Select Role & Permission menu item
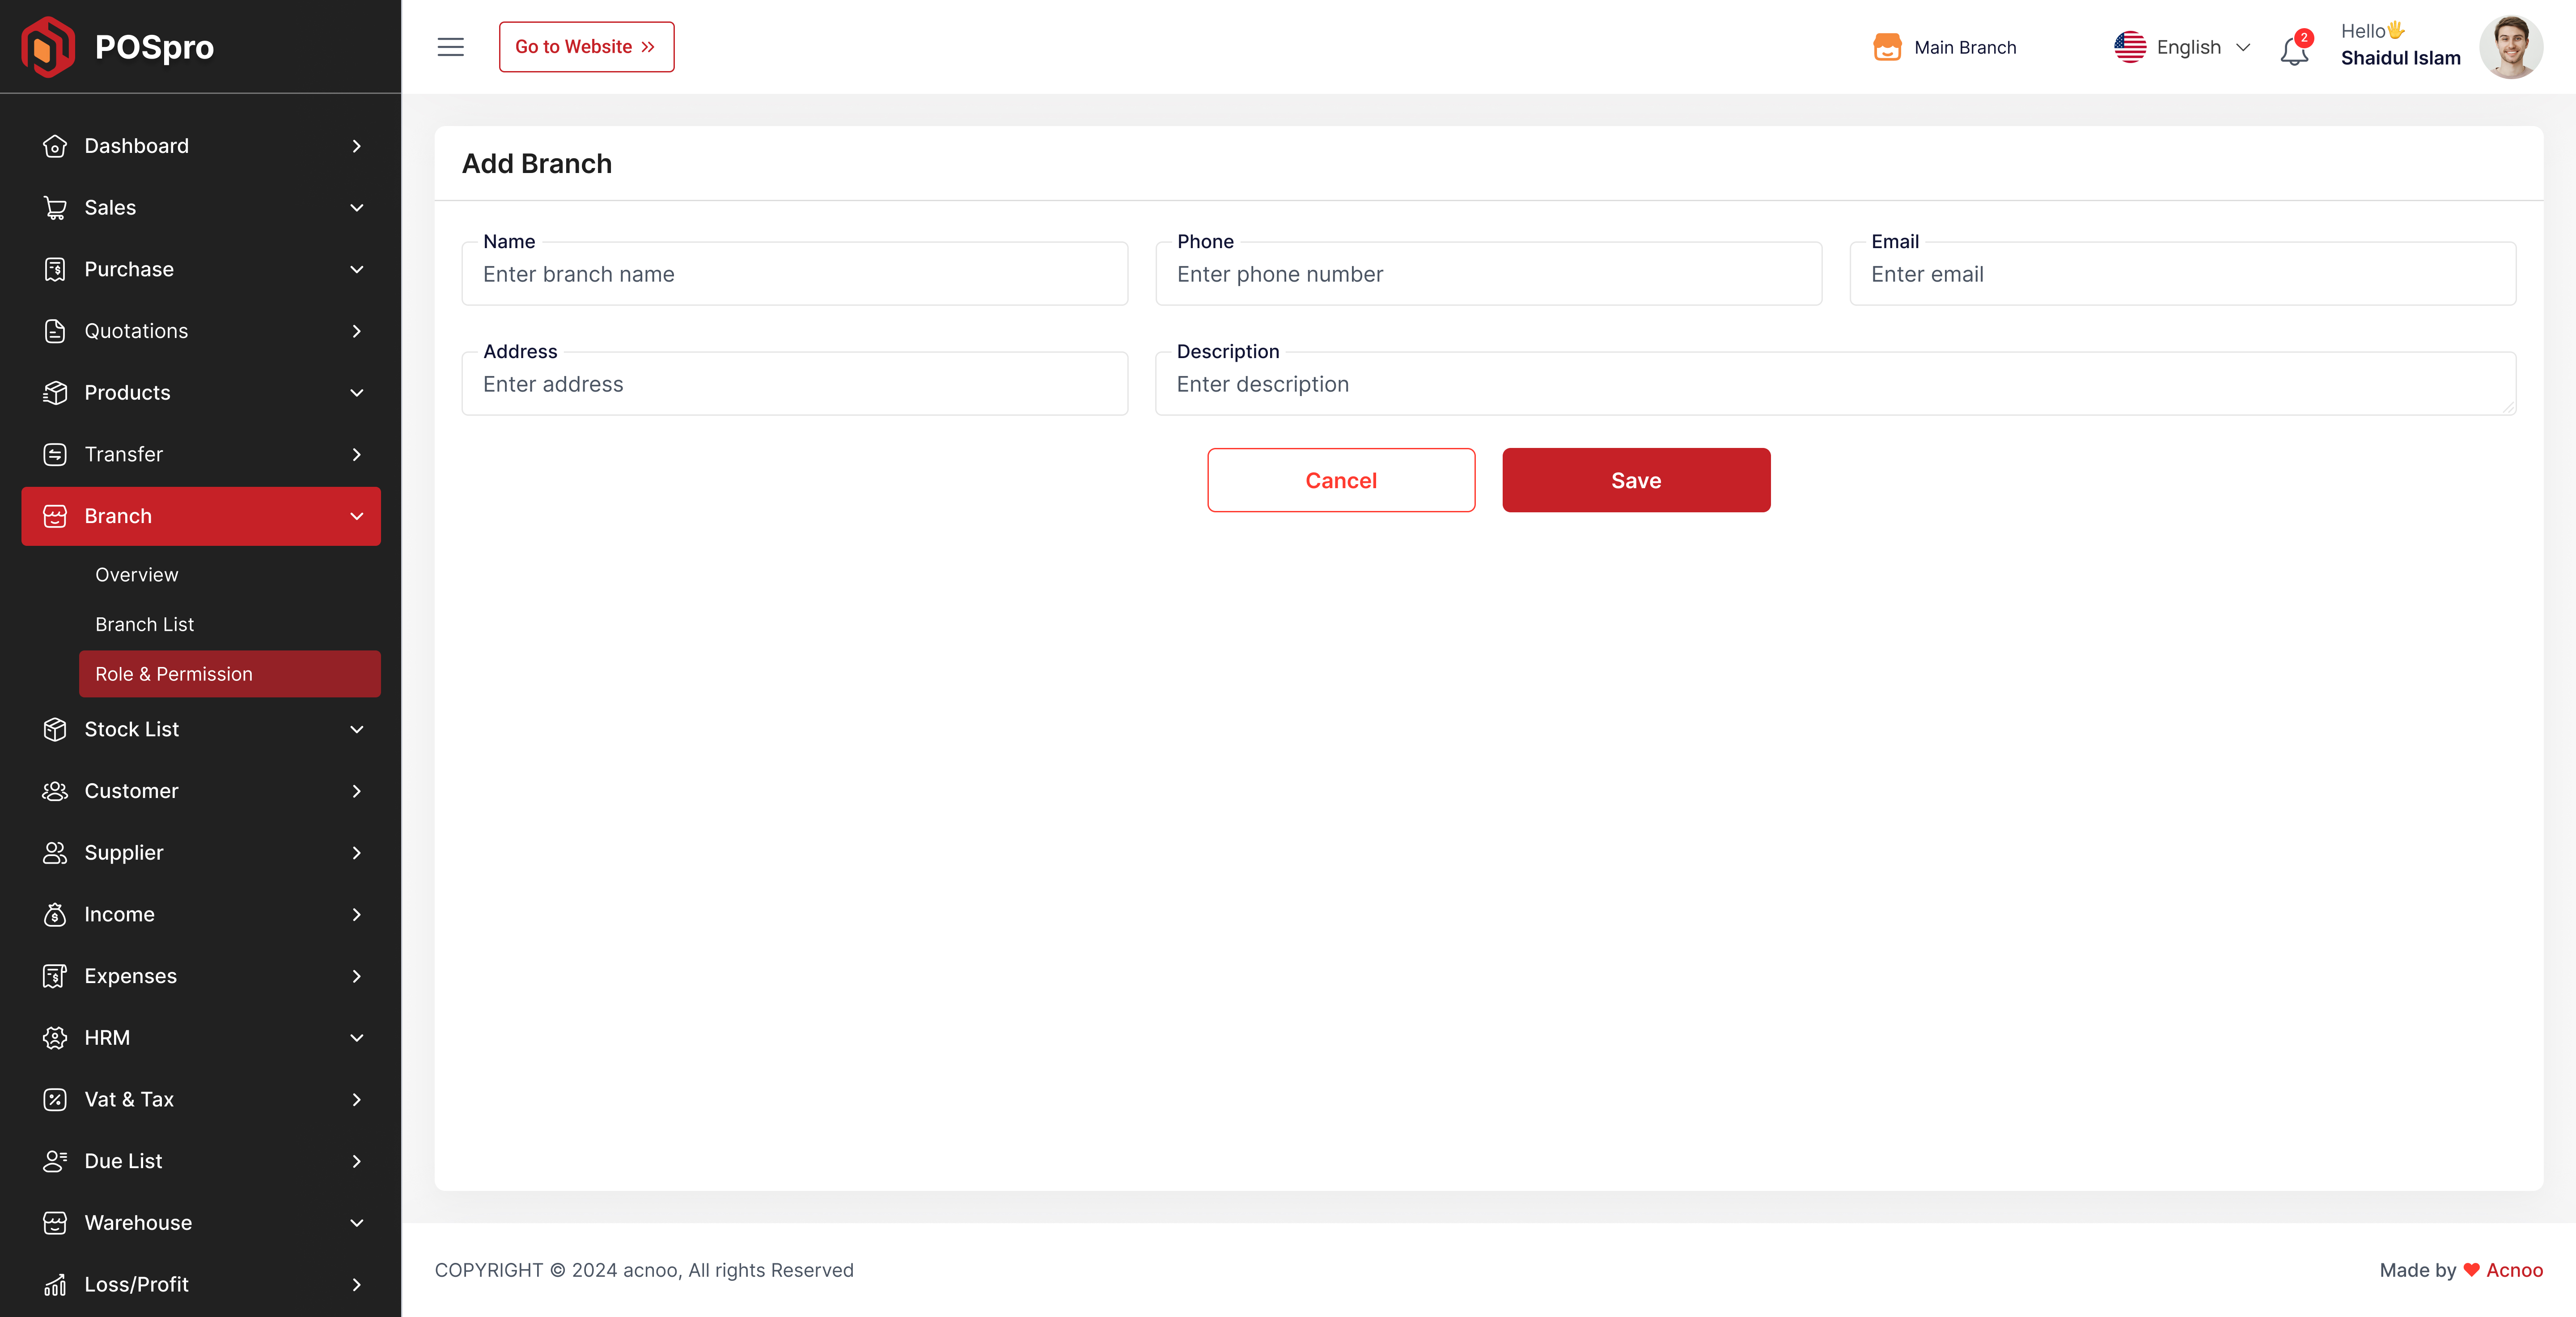Image resolution: width=2576 pixels, height=1317 pixels. (174, 675)
